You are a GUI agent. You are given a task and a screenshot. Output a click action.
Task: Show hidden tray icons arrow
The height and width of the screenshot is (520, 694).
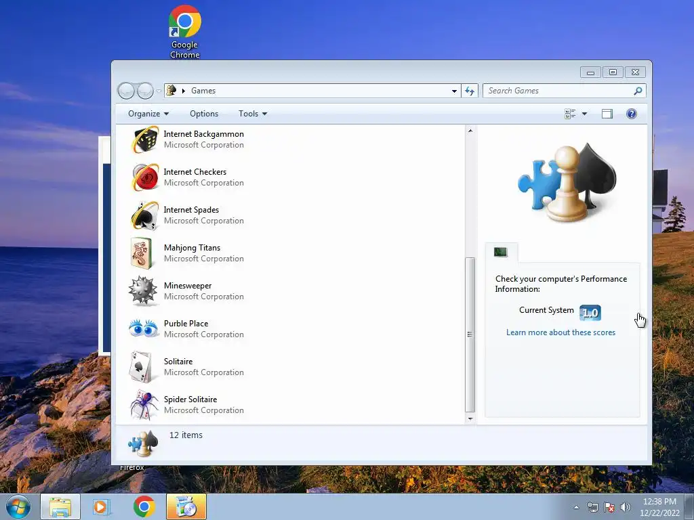pyautogui.click(x=576, y=507)
